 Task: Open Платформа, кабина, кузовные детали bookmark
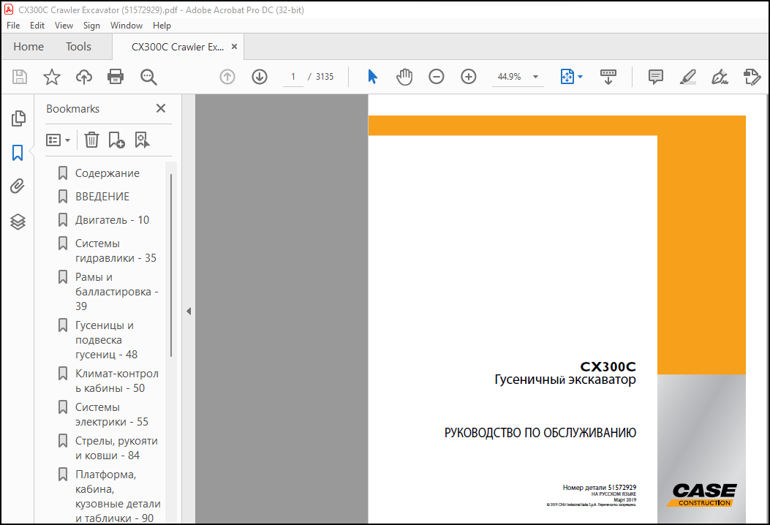pyautogui.click(x=118, y=496)
